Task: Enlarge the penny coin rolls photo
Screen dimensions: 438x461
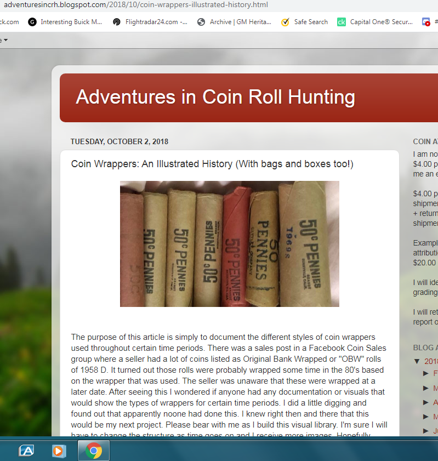Action: coord(230,244)
